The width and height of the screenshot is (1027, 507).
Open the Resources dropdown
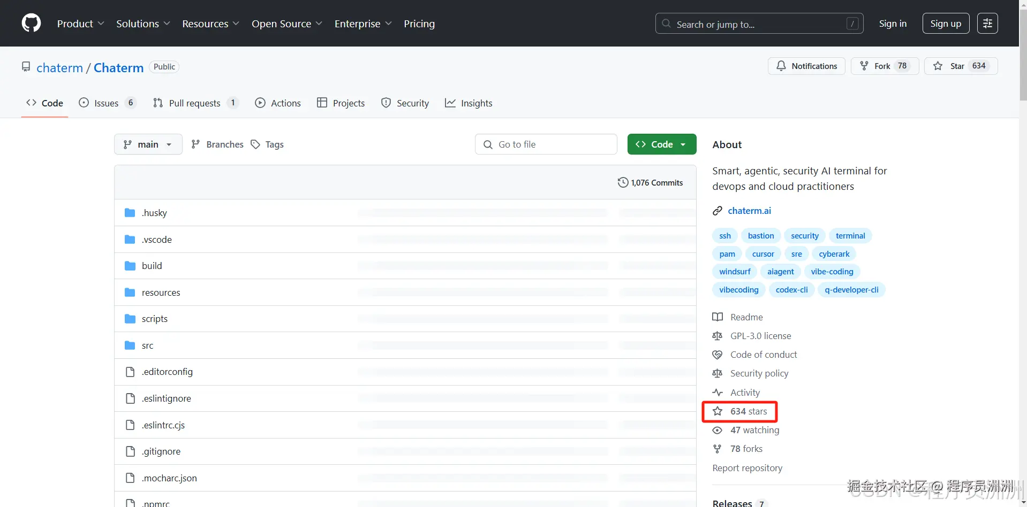210,24
